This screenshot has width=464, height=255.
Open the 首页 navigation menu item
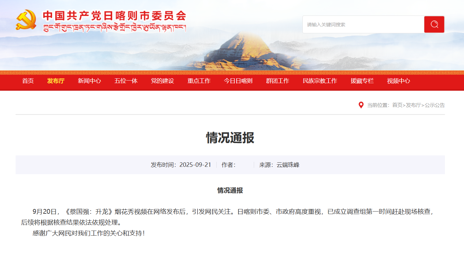pos(28,81)
